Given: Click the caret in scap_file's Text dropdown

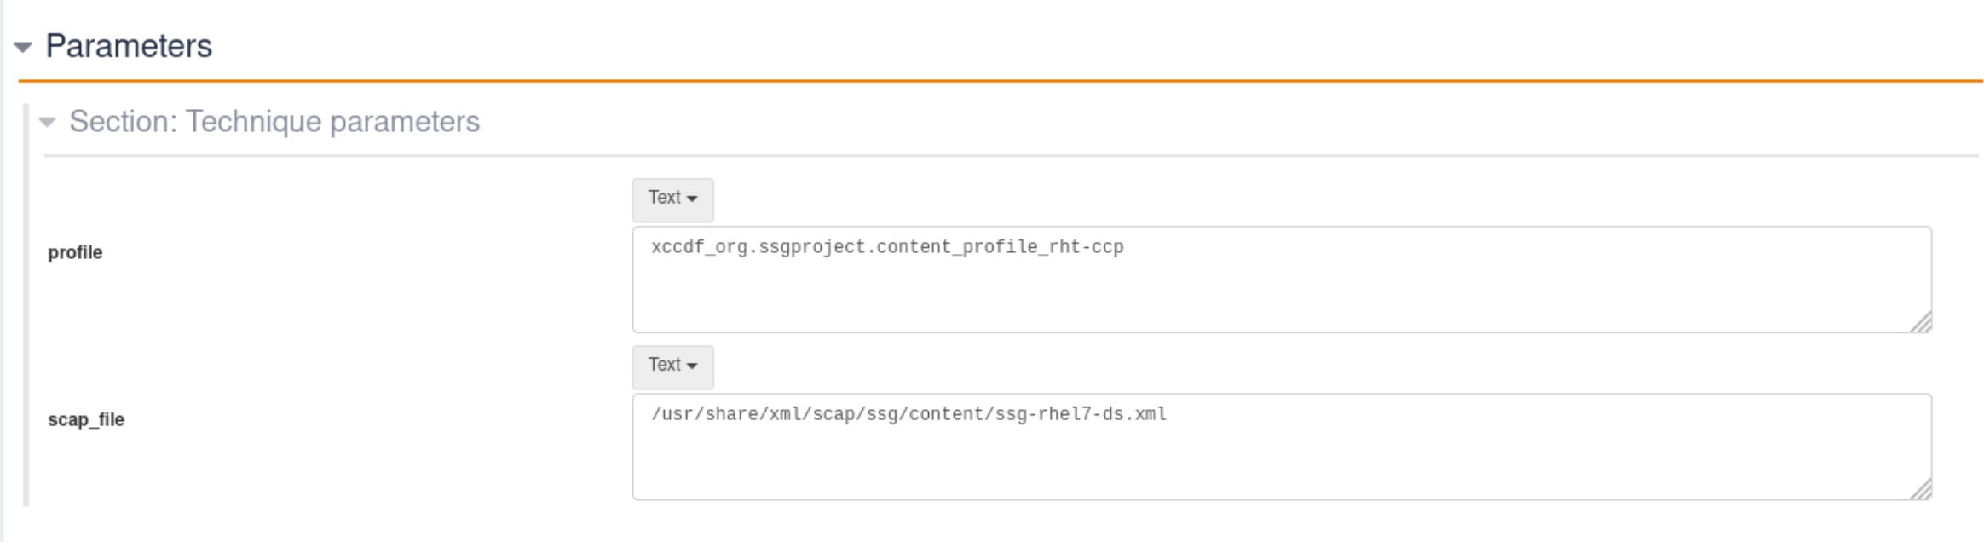Looking at the screenshot, I should click(692, 366).
